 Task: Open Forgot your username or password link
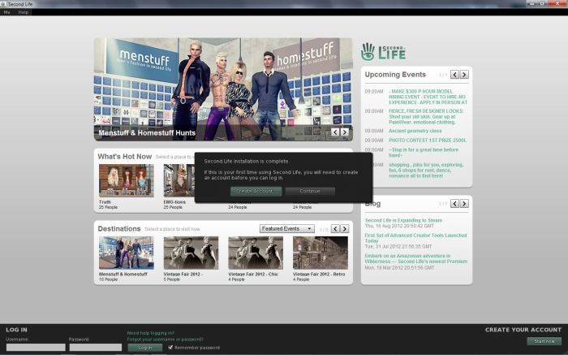[165, 339]
